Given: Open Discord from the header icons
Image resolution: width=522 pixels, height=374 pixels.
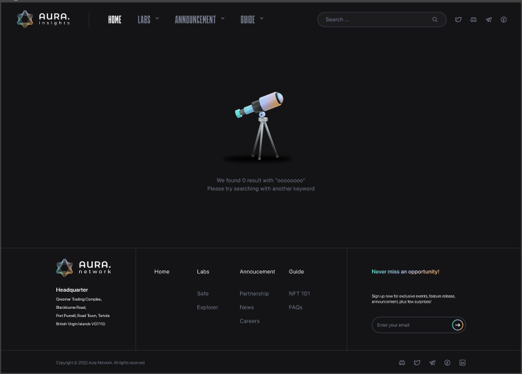Looking at the screenshot, I should 473,20.
